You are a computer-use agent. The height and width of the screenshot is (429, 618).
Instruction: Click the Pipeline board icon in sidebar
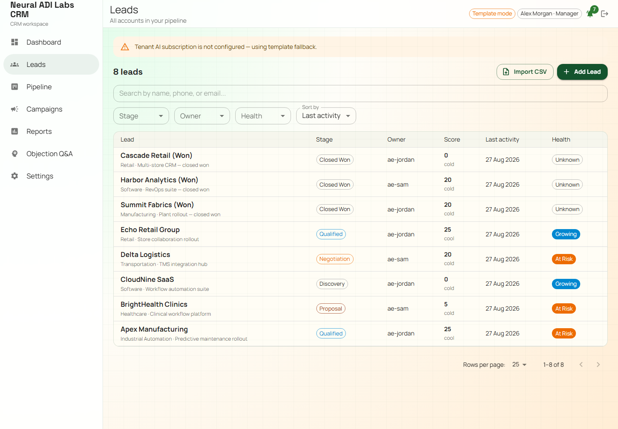[x=15, y=87]
